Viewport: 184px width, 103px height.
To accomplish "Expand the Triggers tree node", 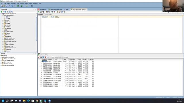I will pos(3,33).
